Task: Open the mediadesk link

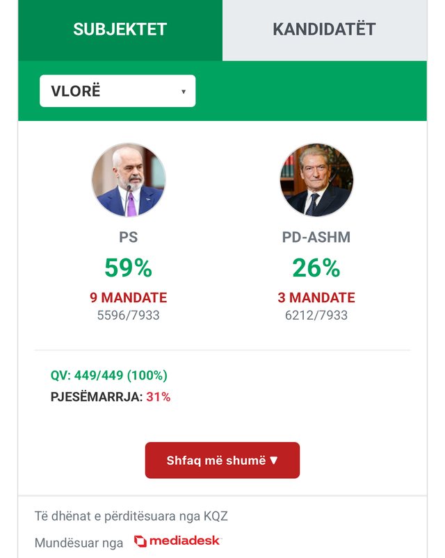Action: point(177,541)
